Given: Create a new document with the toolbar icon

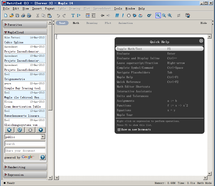Looking at the screenshot, I should click(6, 15).
